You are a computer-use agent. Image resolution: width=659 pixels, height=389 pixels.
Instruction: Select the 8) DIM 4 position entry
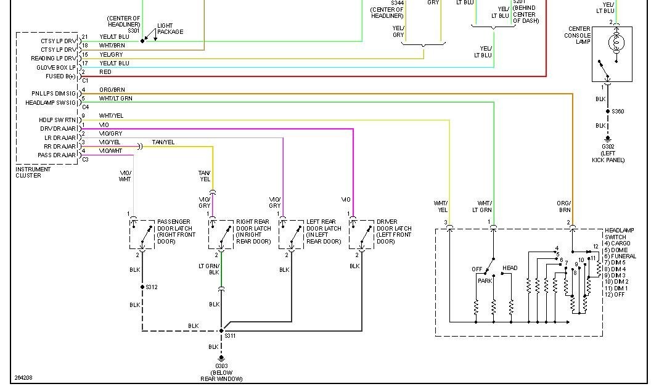pos(615,269)
